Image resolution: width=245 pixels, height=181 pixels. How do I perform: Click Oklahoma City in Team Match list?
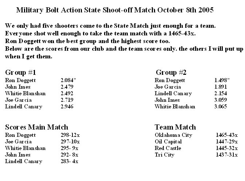(173, 135)
